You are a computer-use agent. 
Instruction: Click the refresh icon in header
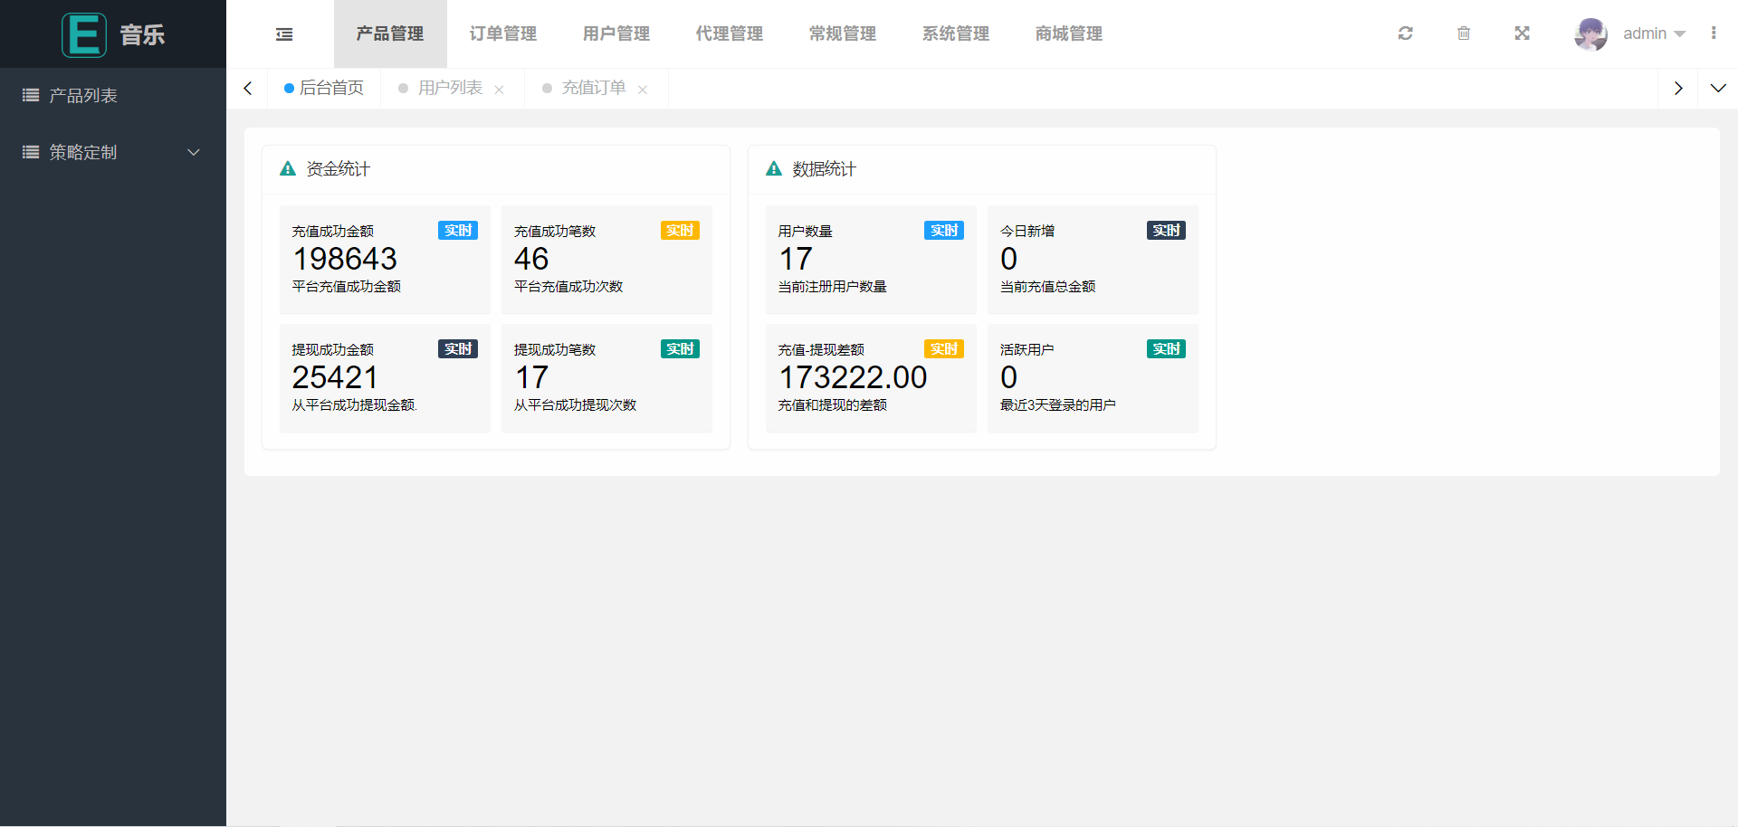(1405, 33)
